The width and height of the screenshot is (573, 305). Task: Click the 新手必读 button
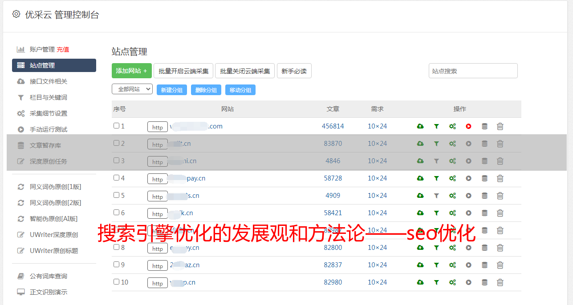coord(294,71)
